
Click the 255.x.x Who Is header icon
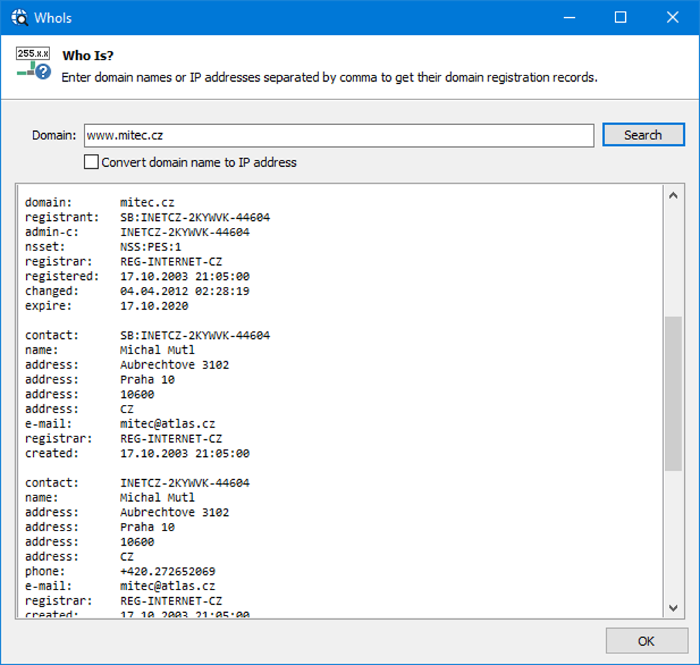coord(34,63)
